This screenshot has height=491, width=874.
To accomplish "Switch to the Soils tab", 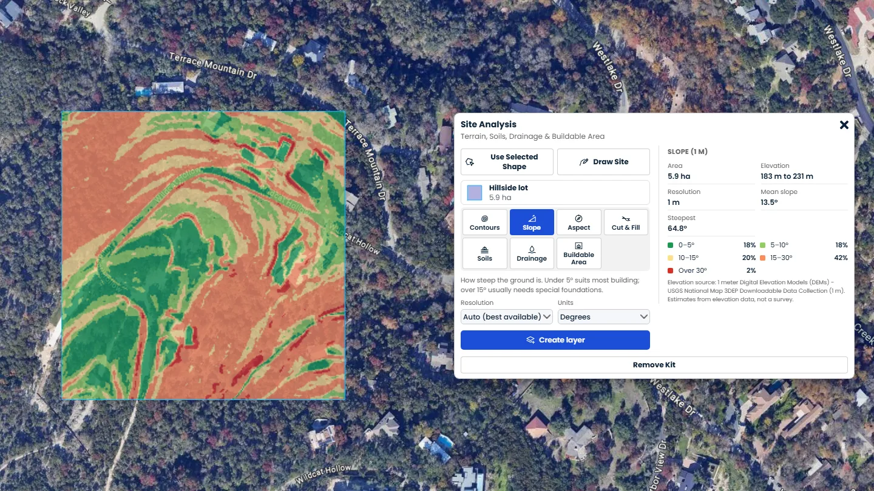I will coord(484,253).
